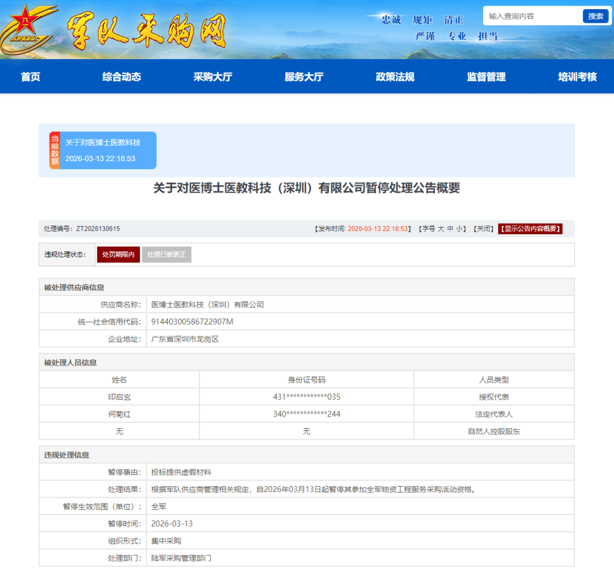614x571 pixels.
Task: Open the 综合动态 navigation menu
Action: 121,76
